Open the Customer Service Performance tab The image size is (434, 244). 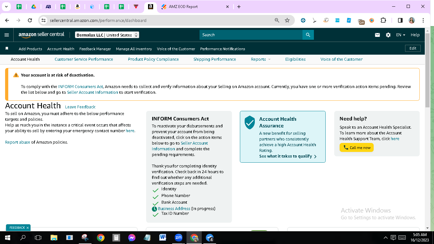[x=84, y=59]
